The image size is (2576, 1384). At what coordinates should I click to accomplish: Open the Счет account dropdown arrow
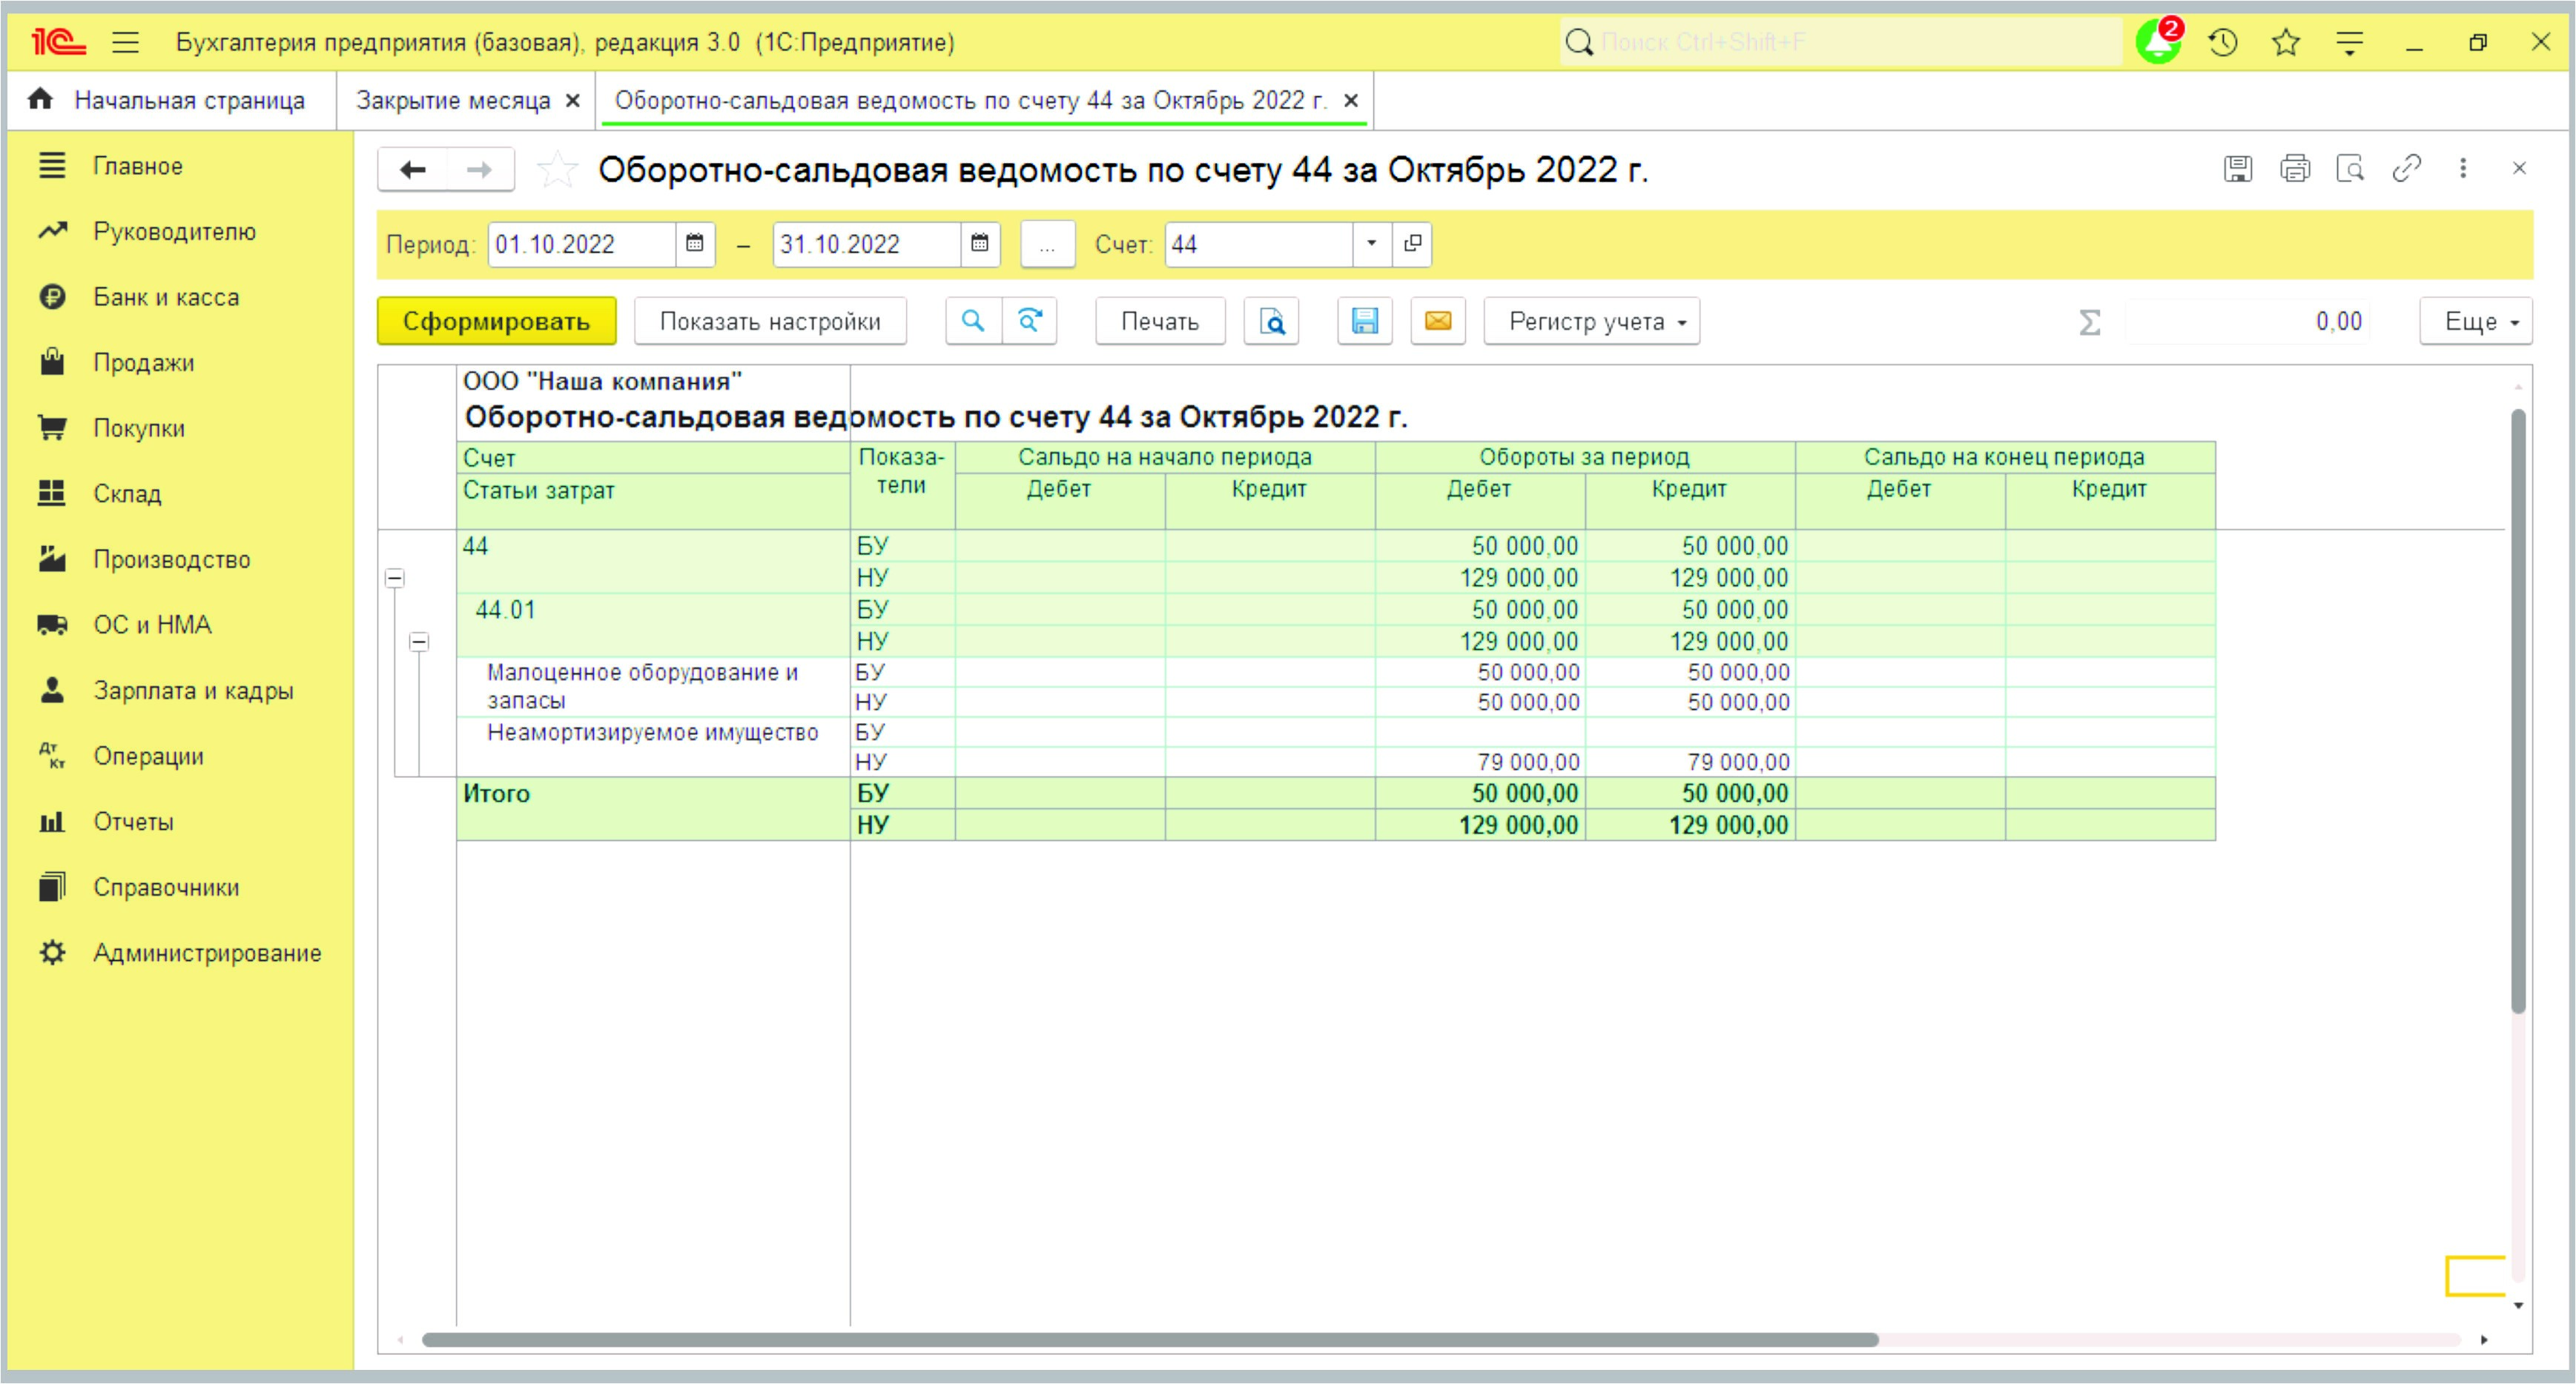pyautogui.click(x=1371, y=244)
